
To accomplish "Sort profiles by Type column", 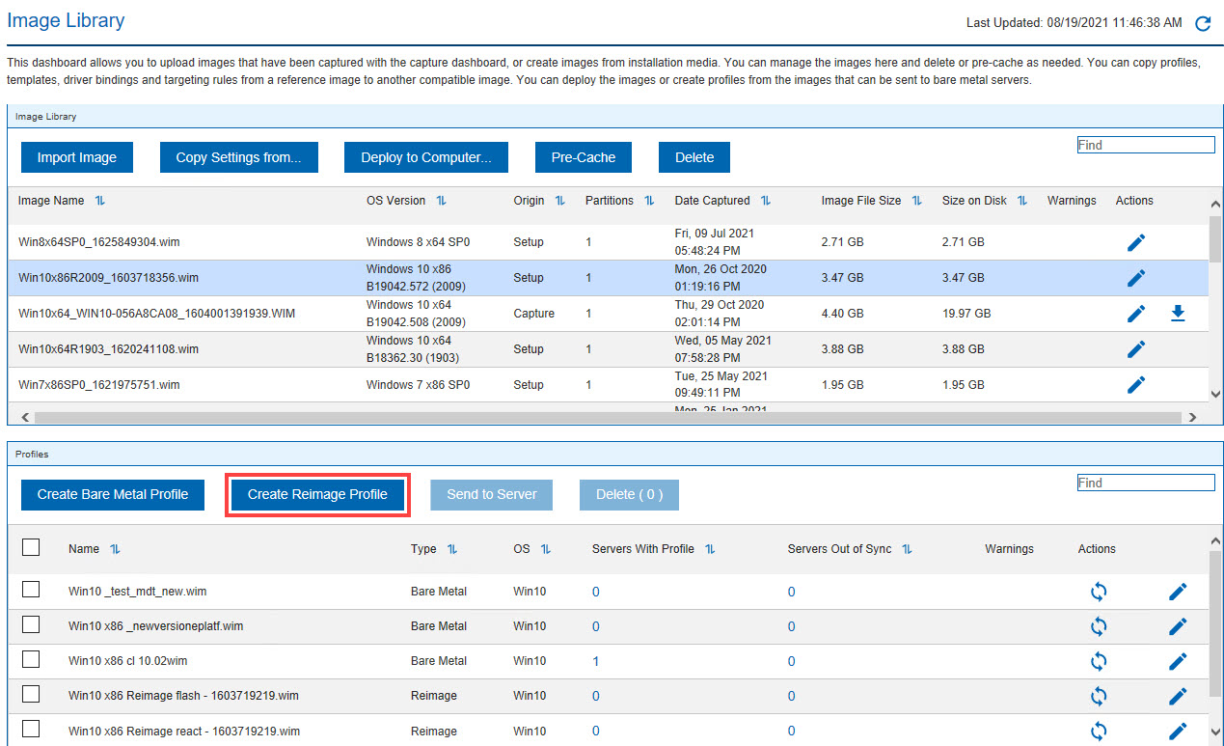I will pos(451,549).
